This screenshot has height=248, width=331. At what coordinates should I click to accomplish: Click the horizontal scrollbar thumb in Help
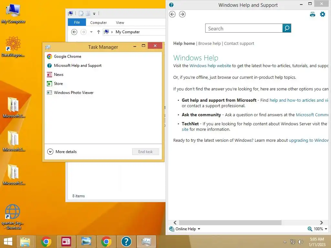(x=230, y=223)
